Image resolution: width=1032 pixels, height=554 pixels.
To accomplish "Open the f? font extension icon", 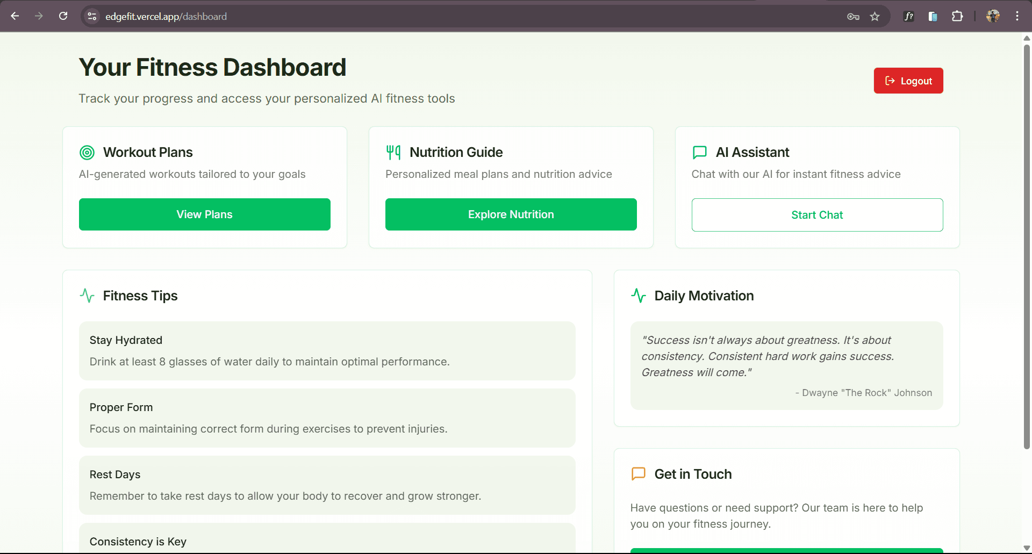I will click(909, 17).
